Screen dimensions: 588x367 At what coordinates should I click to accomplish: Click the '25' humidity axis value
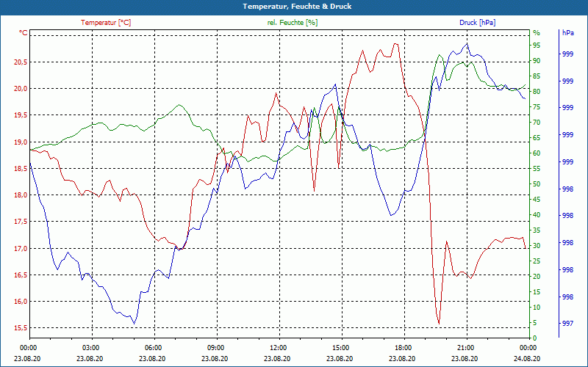(537, 261)
